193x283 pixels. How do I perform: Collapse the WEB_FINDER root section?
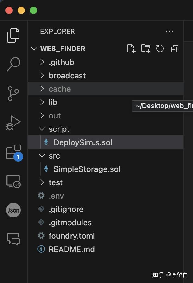62,49
